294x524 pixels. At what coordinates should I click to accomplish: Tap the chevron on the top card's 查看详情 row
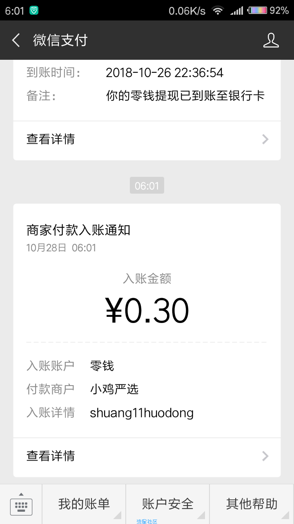pos(265,140)
